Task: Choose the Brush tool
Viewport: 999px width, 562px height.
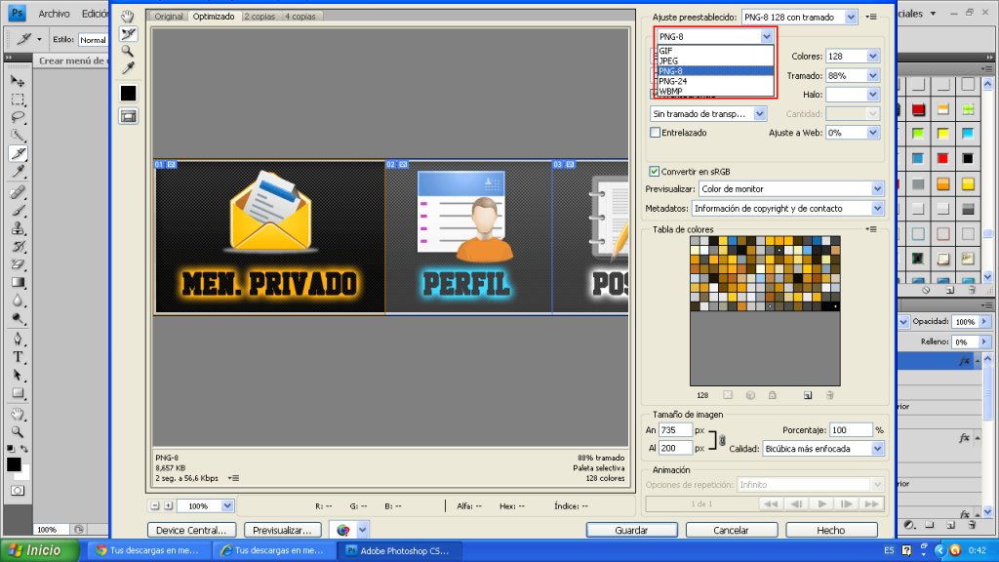Action: pos(18,211)
